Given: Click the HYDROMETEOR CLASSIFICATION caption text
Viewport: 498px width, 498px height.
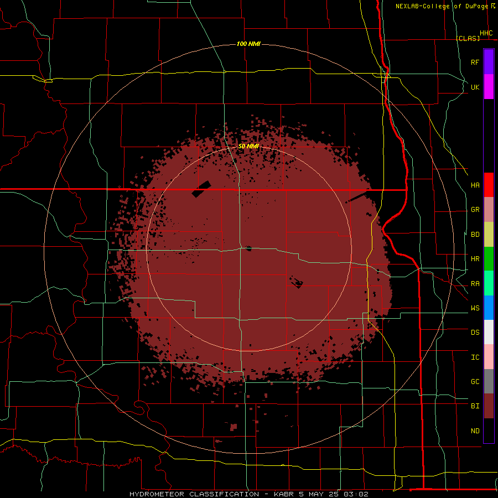Looking at the screenshot, I should click(194, 494).
